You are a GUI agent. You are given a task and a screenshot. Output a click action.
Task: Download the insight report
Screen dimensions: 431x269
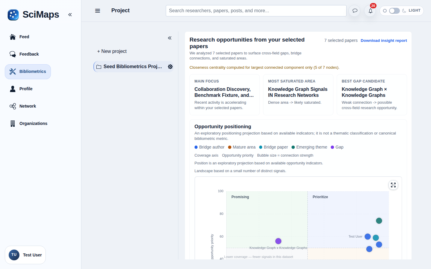coord(384,41)
